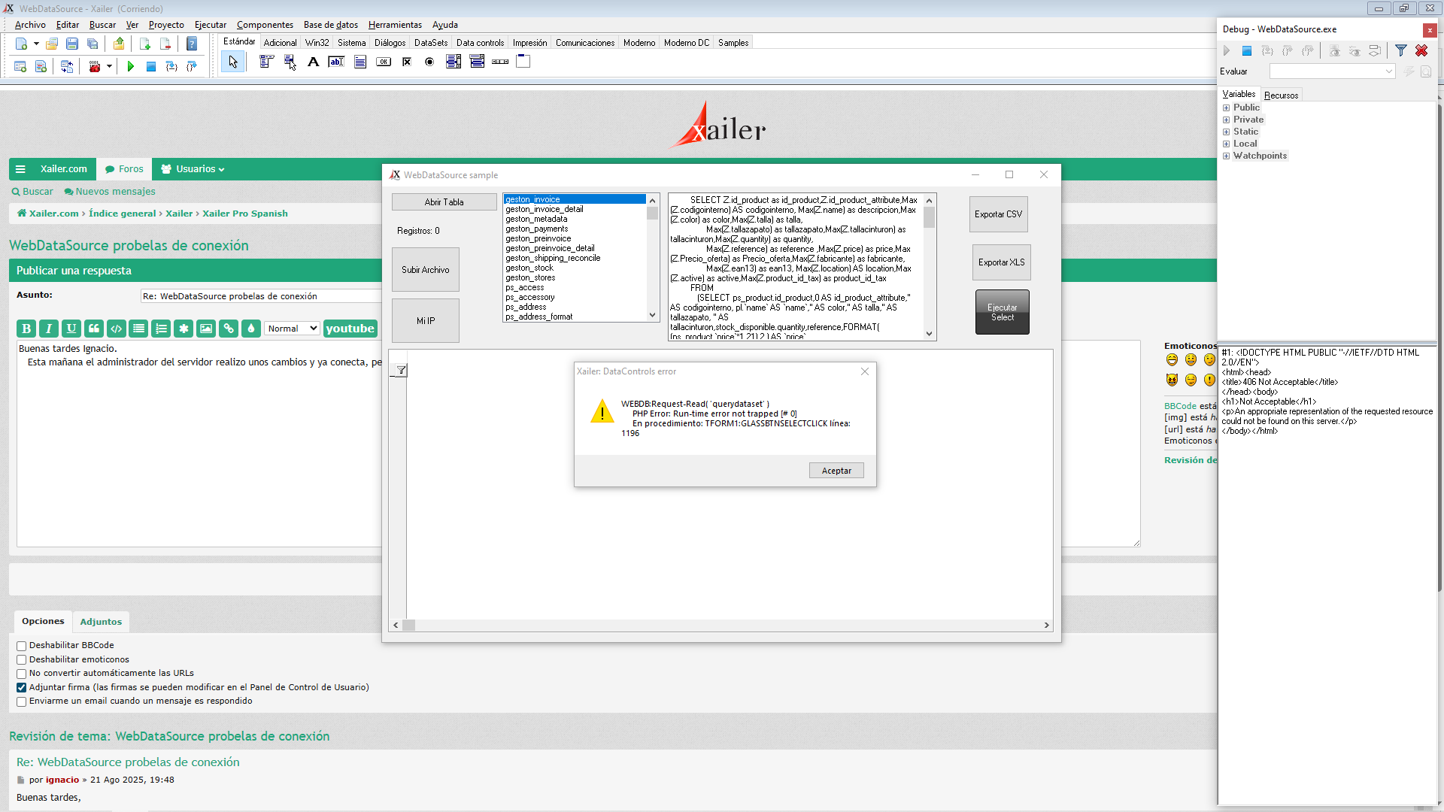The image size is (1444, 812).
Task: Switch to the Recursos tab in Debug
Action: [1281, 95]
